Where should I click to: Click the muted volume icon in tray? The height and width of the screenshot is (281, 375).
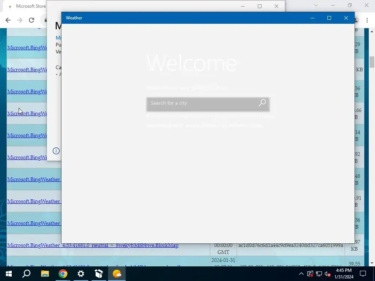[328, 274]
